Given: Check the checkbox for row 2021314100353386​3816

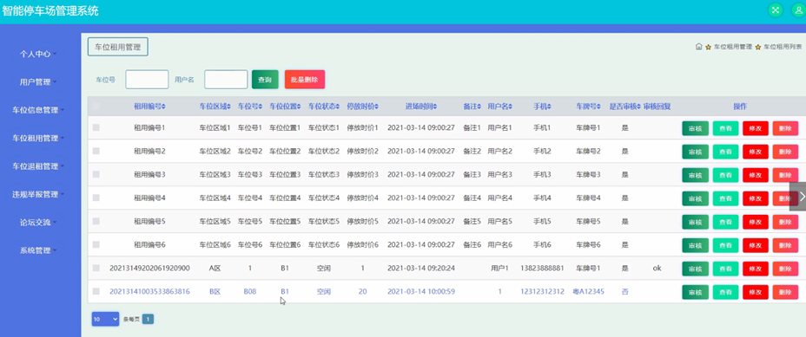Looking at the screenshot, I should [x=96, y=291].
